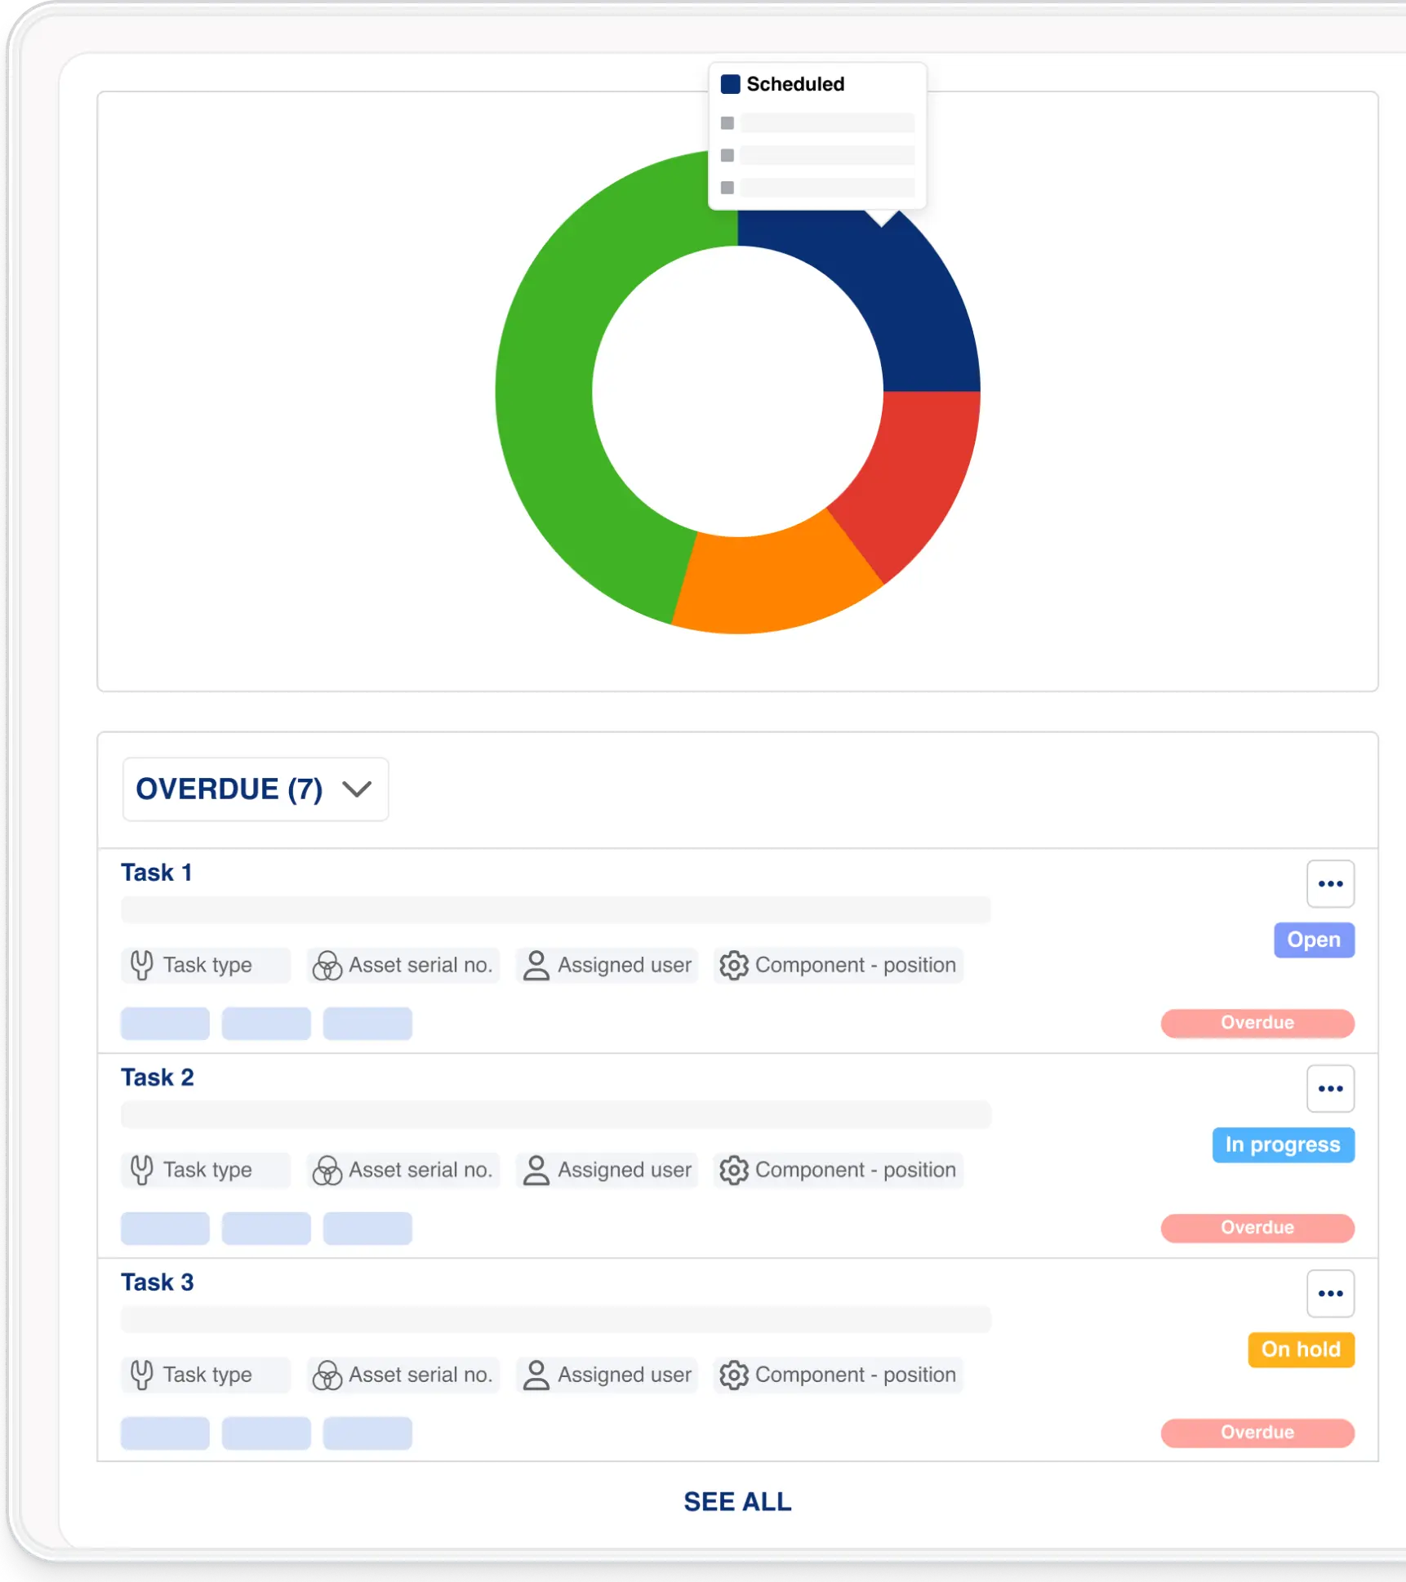Click SEE ALL link below tasks
1406x1582 pixels.
pyautogui.click(x=737, y=1502)
